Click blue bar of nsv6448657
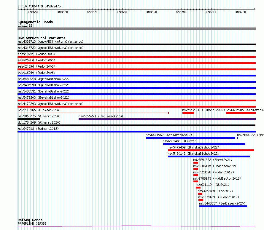Screen dimensions: 264x230 223,206
